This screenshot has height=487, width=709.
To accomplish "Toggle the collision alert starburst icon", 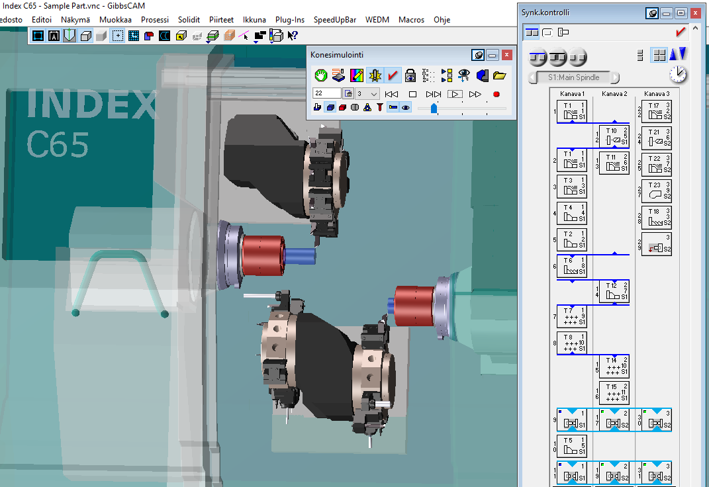I will (x=375, y=75).
